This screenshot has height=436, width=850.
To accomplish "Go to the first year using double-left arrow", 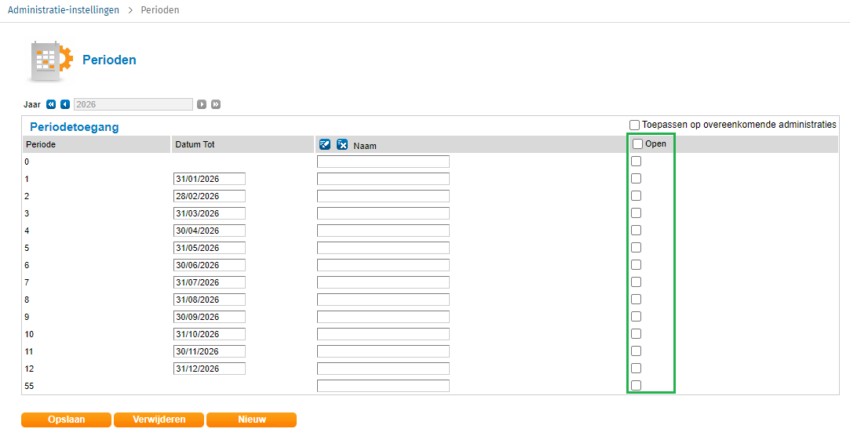I will click(51, 104).
